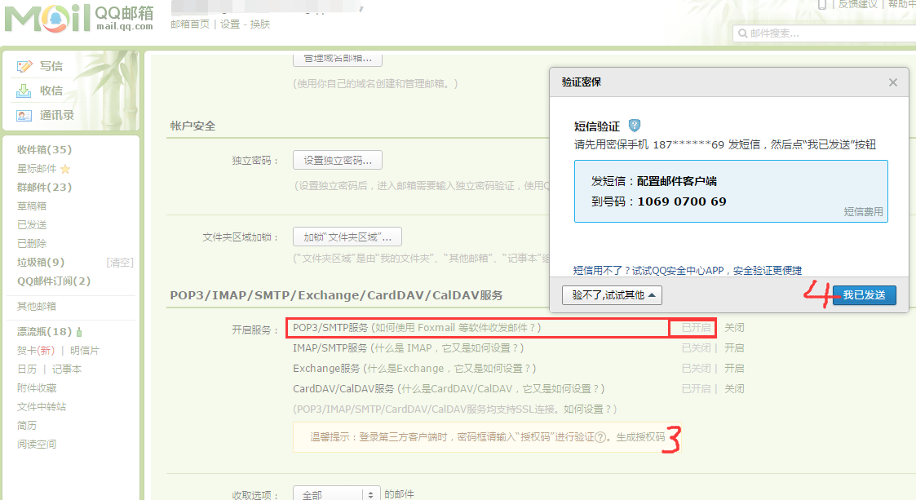Open the 日历 link

[27, 369]
